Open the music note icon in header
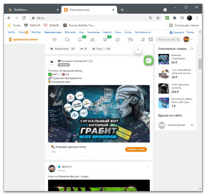Viewport: 206px width, 195px height. click(x=143, y=40)
